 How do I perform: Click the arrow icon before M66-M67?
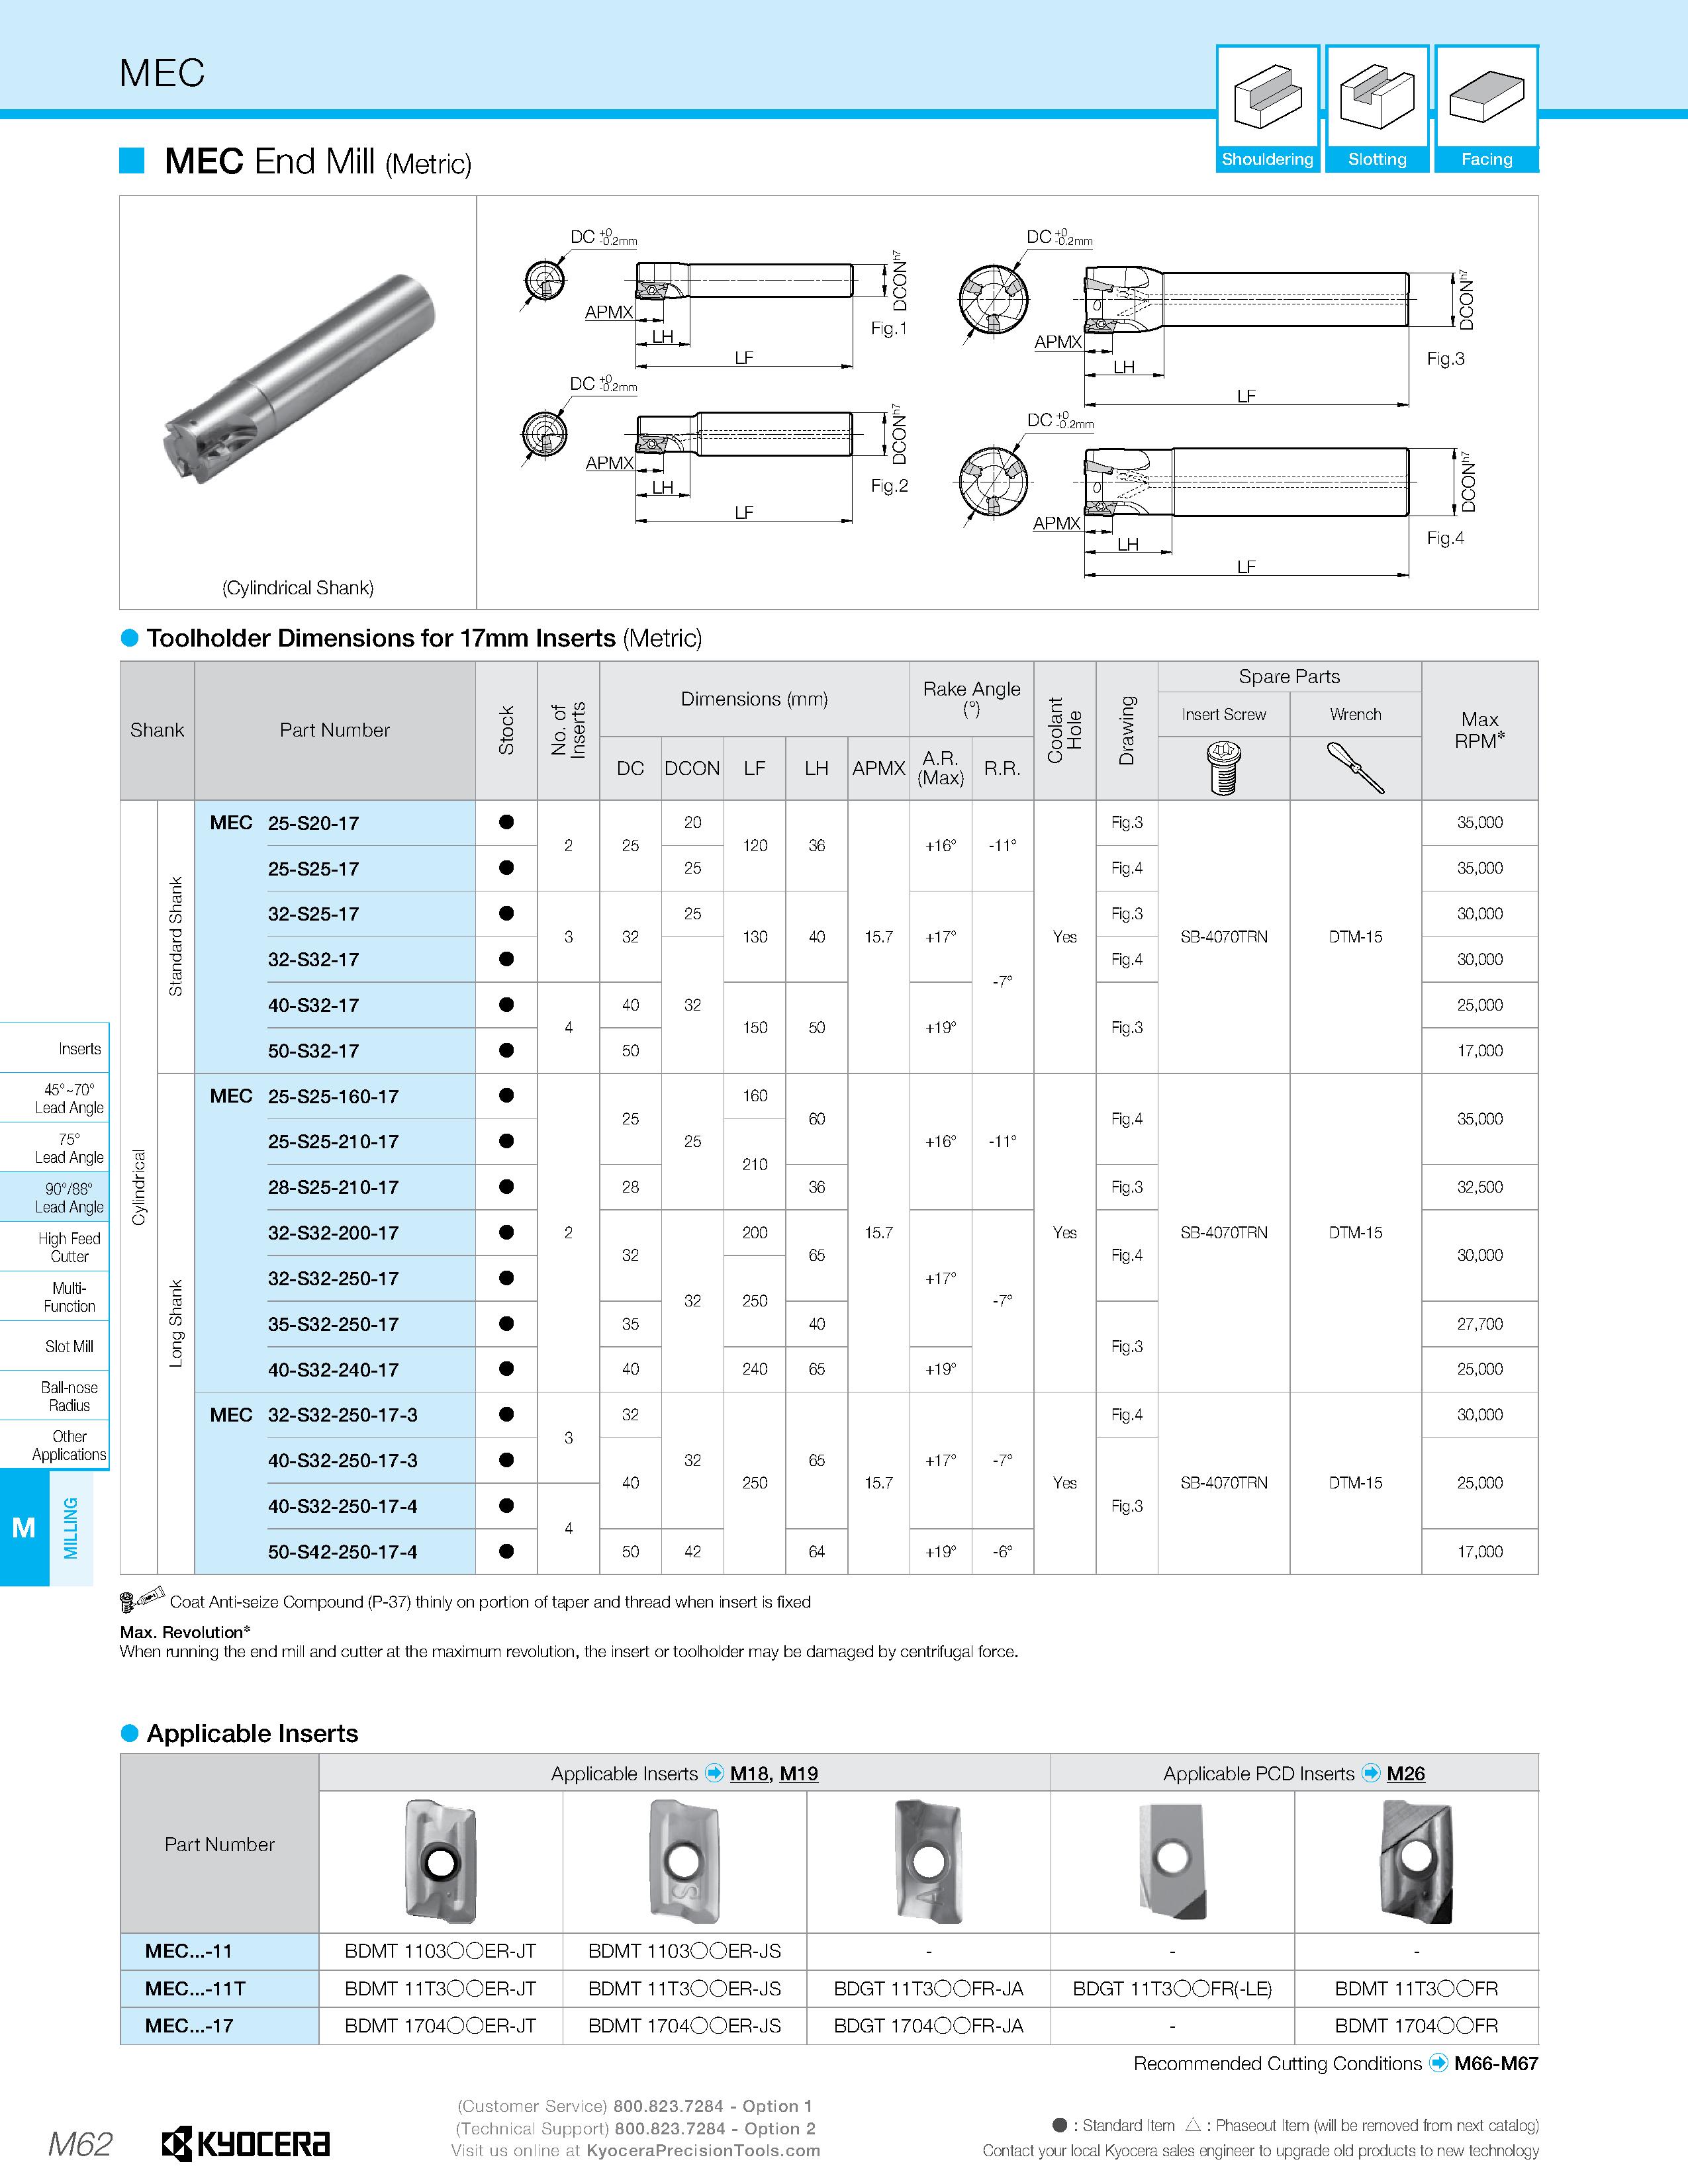(x=1438, y=2063)
